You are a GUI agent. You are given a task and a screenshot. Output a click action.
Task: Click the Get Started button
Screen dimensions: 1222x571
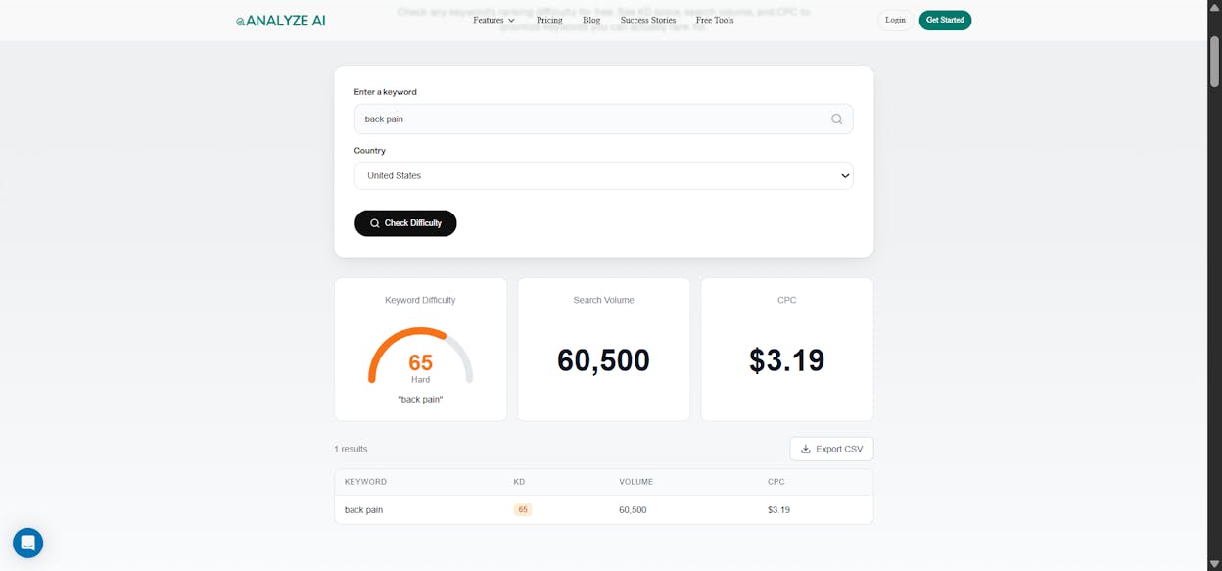point(945,21)
